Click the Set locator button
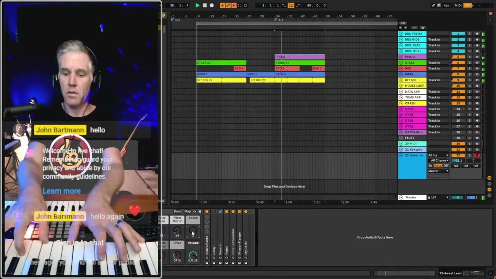Screen dimensions: 496x279 point(403,23)
